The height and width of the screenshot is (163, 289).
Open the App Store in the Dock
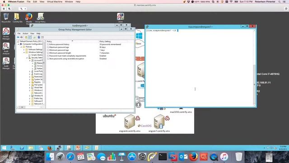[132, 157]
